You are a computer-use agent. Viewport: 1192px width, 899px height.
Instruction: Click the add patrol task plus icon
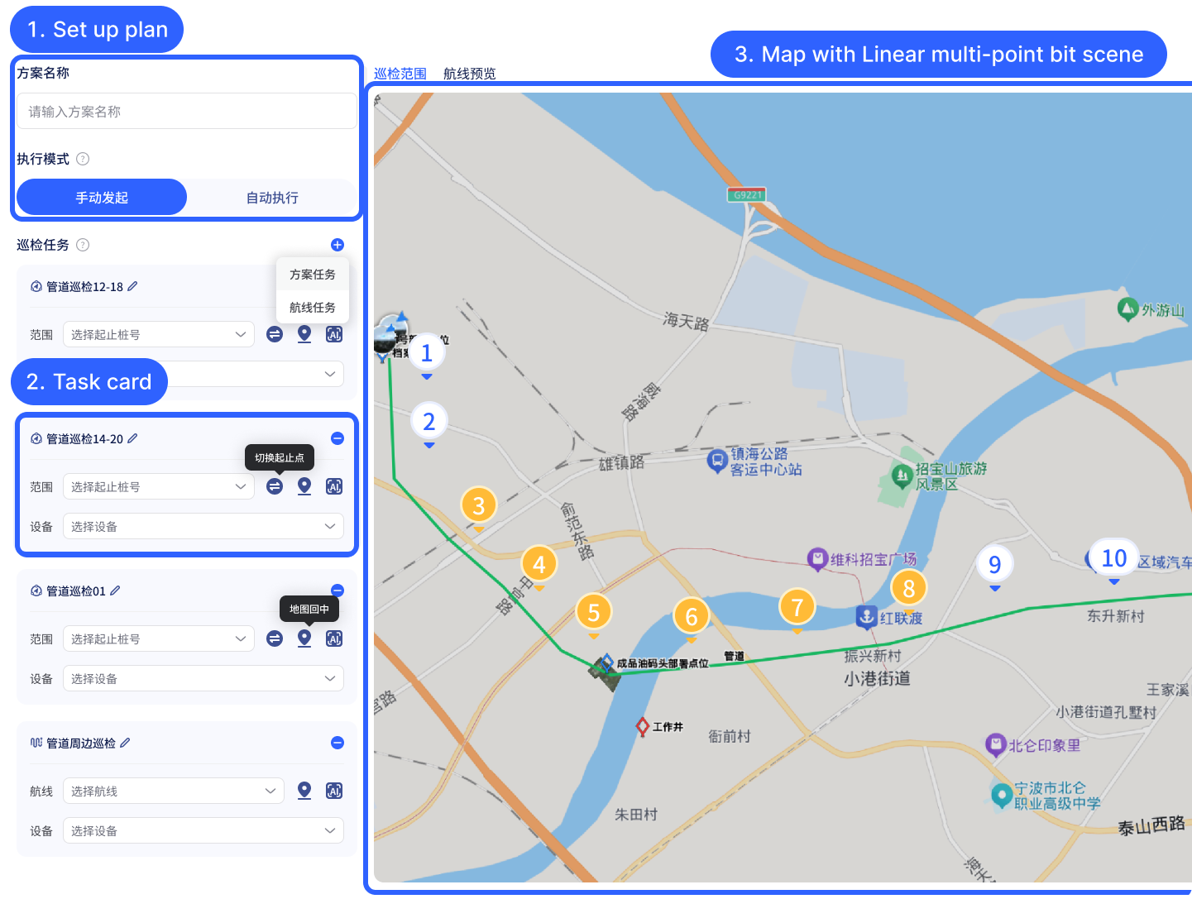(x=337, y=245)
